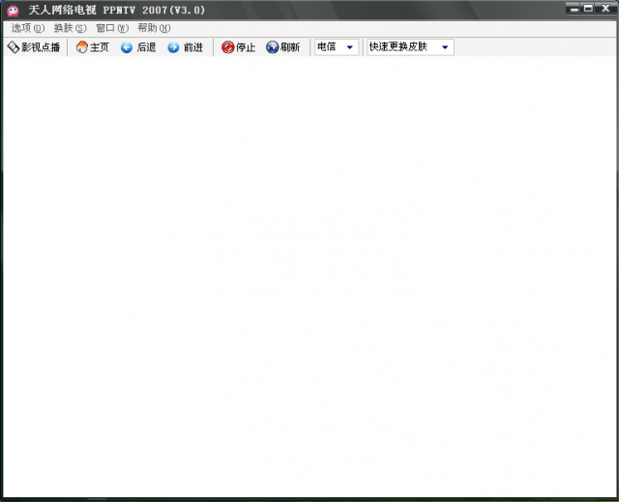Open the 换肤 skin menu

(70, 28)
